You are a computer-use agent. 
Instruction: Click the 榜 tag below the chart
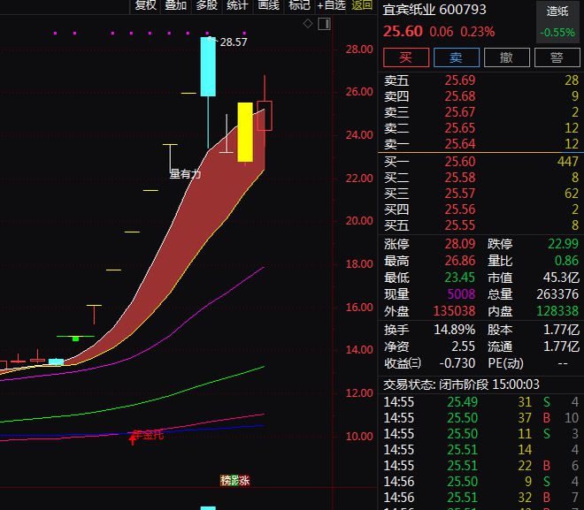[226, 481]
